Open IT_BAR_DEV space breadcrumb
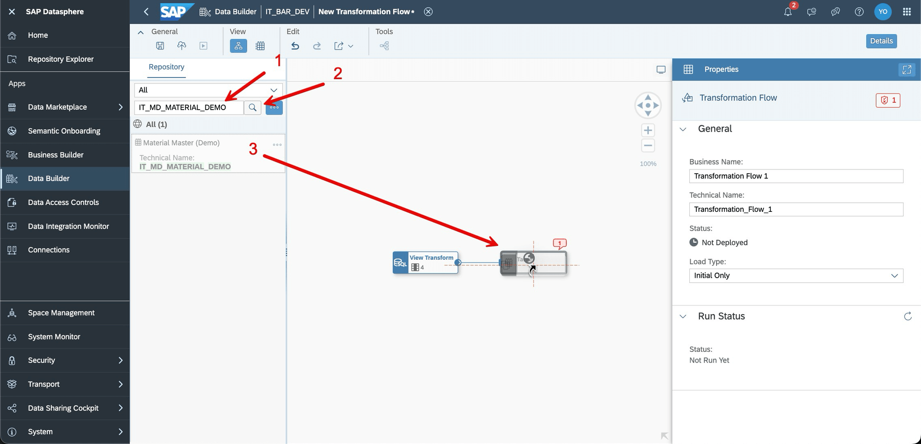 coord(287,12)
